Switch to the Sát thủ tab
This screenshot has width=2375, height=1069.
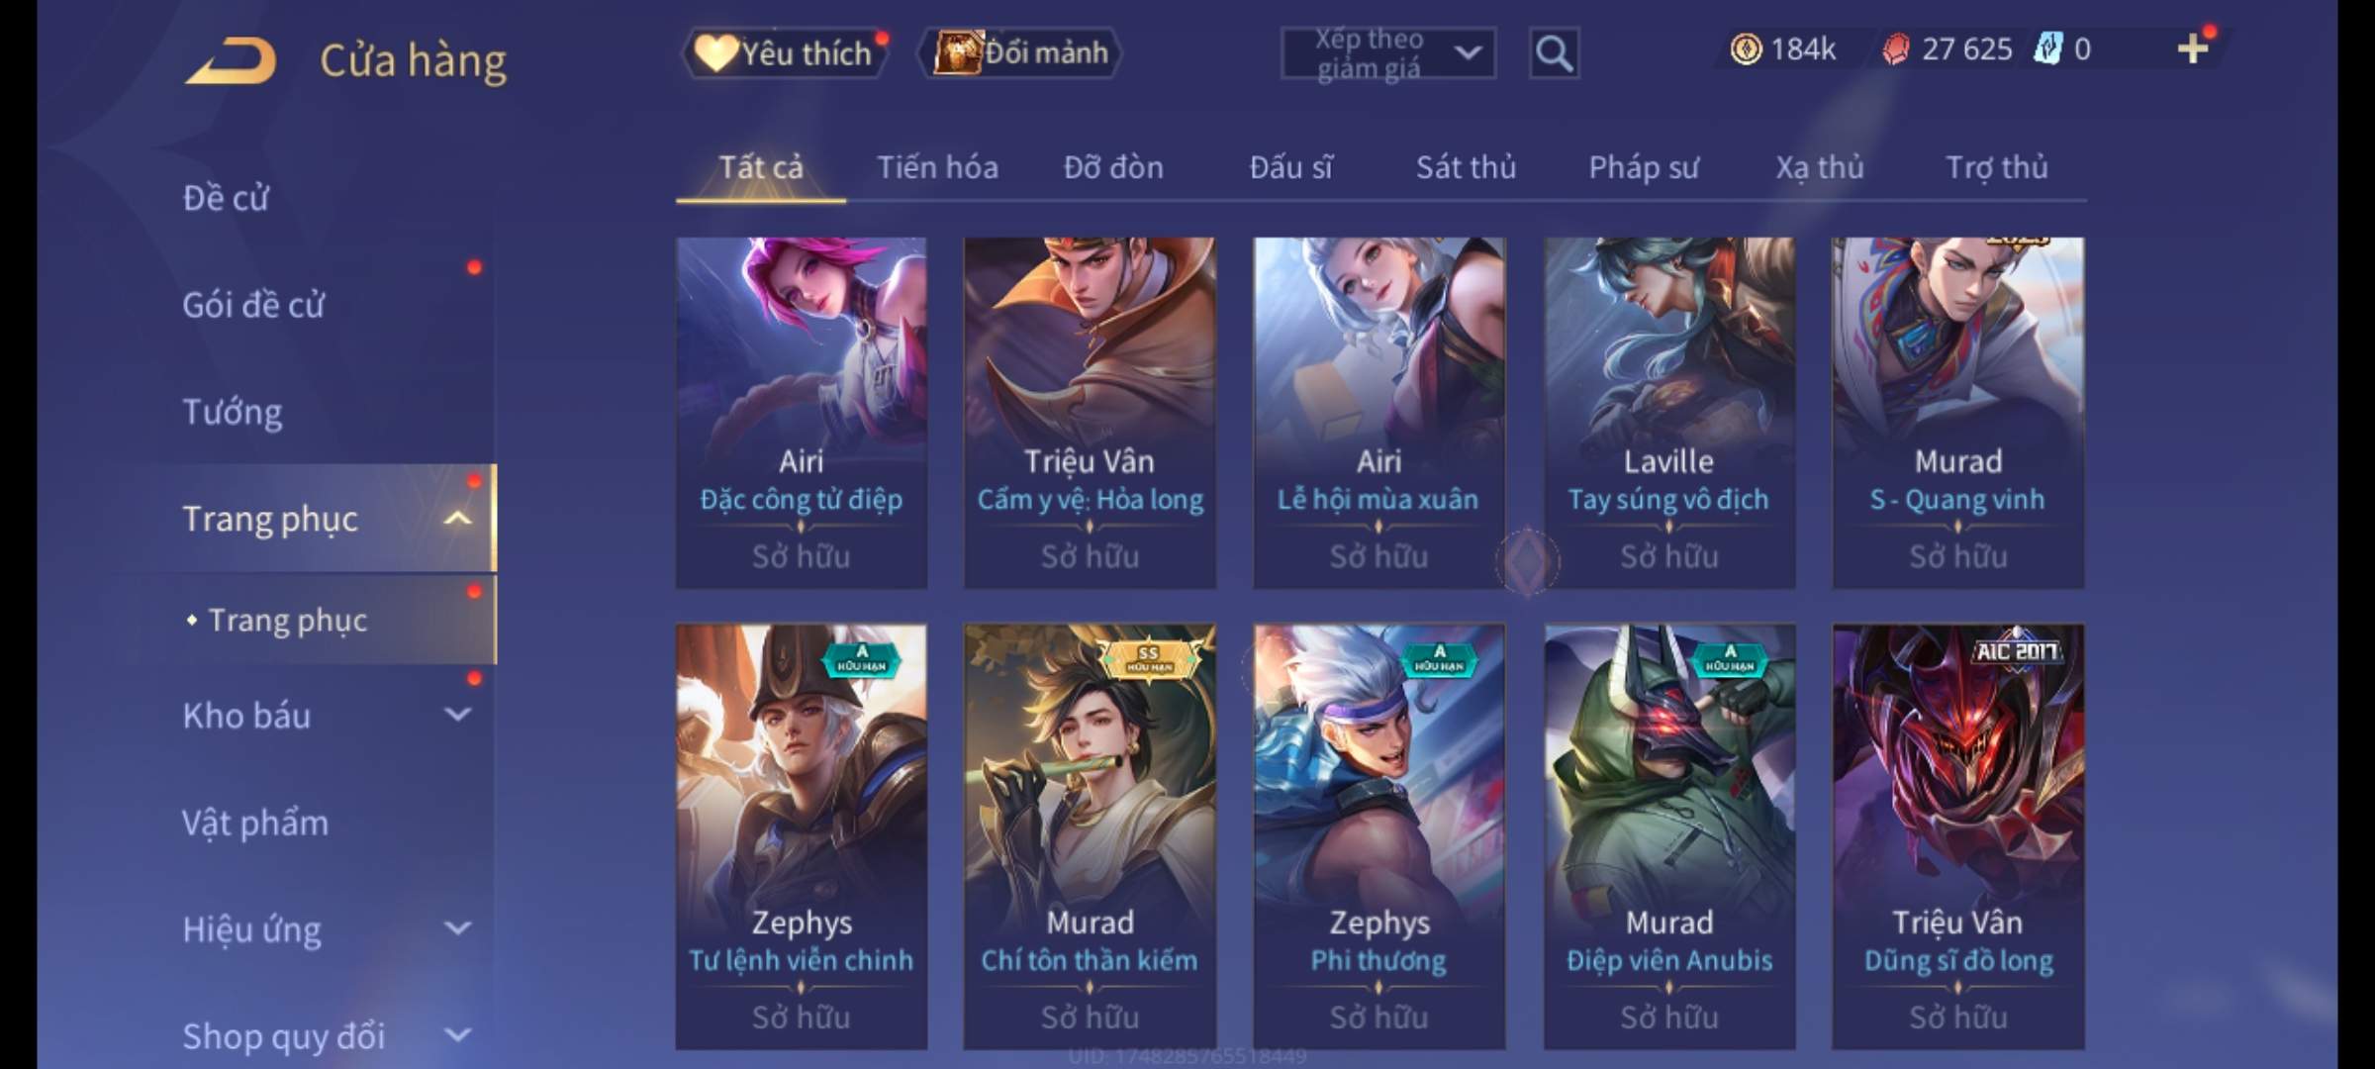pos(1466,167)
